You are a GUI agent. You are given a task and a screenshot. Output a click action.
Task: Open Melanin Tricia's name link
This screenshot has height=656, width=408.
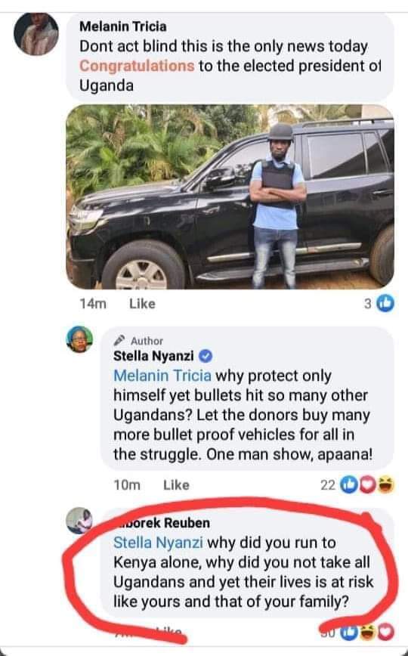click(123, 26)
